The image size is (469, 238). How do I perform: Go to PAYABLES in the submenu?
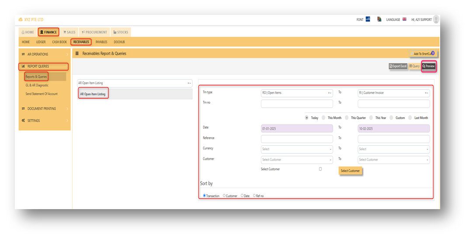101,42
